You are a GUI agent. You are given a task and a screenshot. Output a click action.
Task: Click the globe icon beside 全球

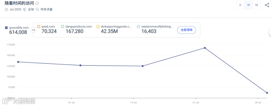(x=25, y=10)
